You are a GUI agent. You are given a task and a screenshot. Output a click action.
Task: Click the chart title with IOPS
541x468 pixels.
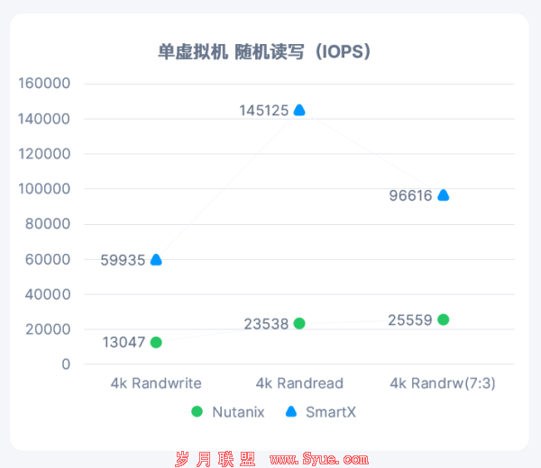pyautogui.click(x=264, y=52)
